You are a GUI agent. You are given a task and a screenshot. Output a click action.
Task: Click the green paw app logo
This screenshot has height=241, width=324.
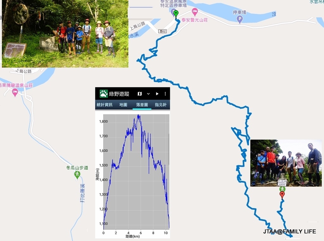click(x=103, y=94)
